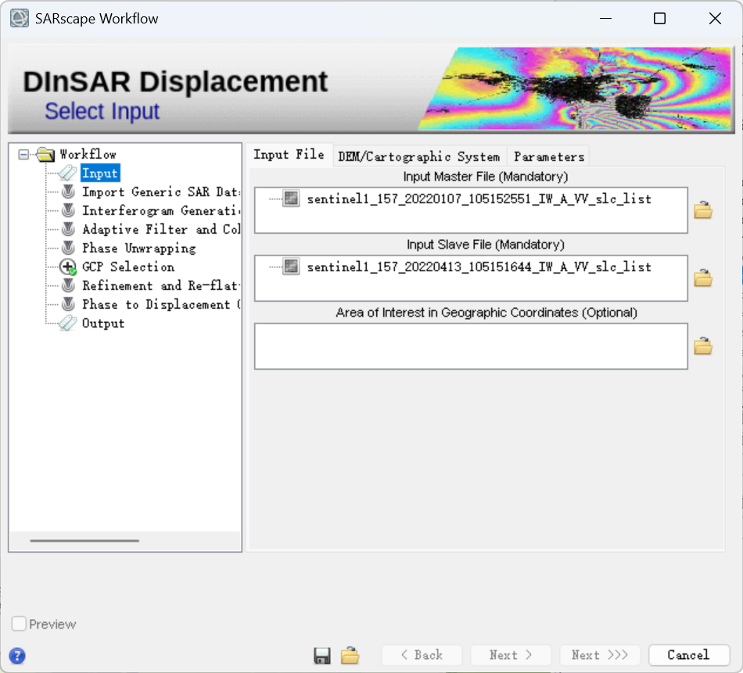This screenshot has height=673, width=743.
Task: Browse for Area of Interest file
Action: click(703, 346)
